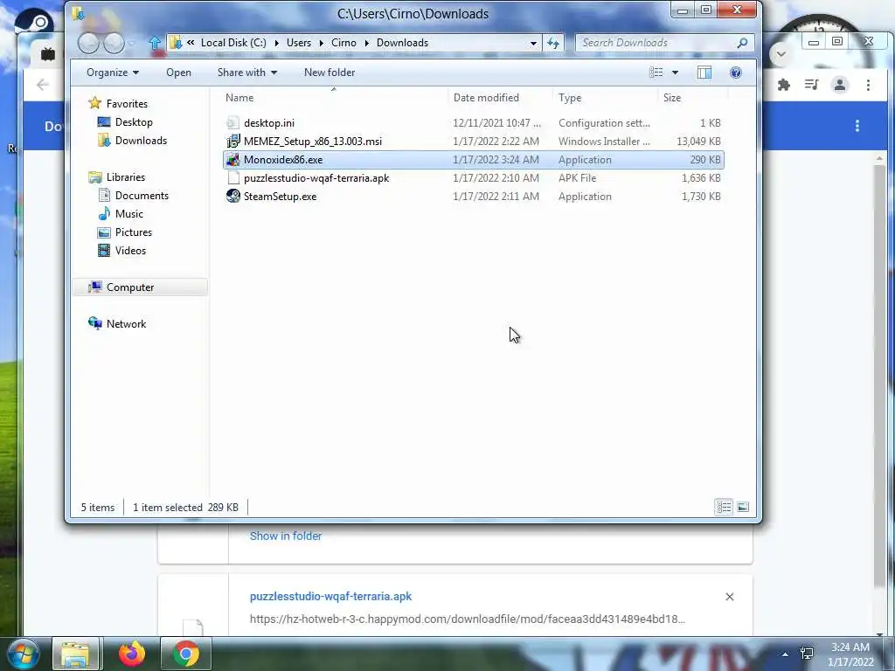Open Videos library
Viewport: 895px width, 671px height.
click(130, 251)
